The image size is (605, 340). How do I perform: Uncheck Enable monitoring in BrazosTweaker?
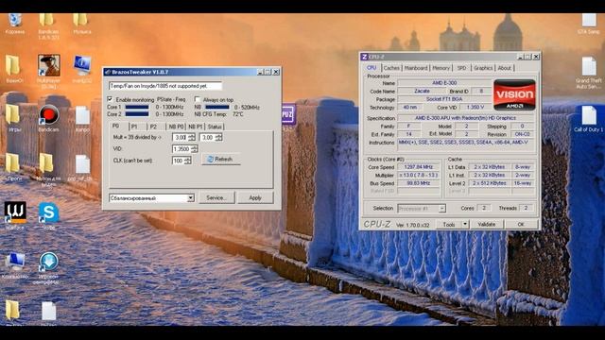pyautogui.click(x=110, y=99)
